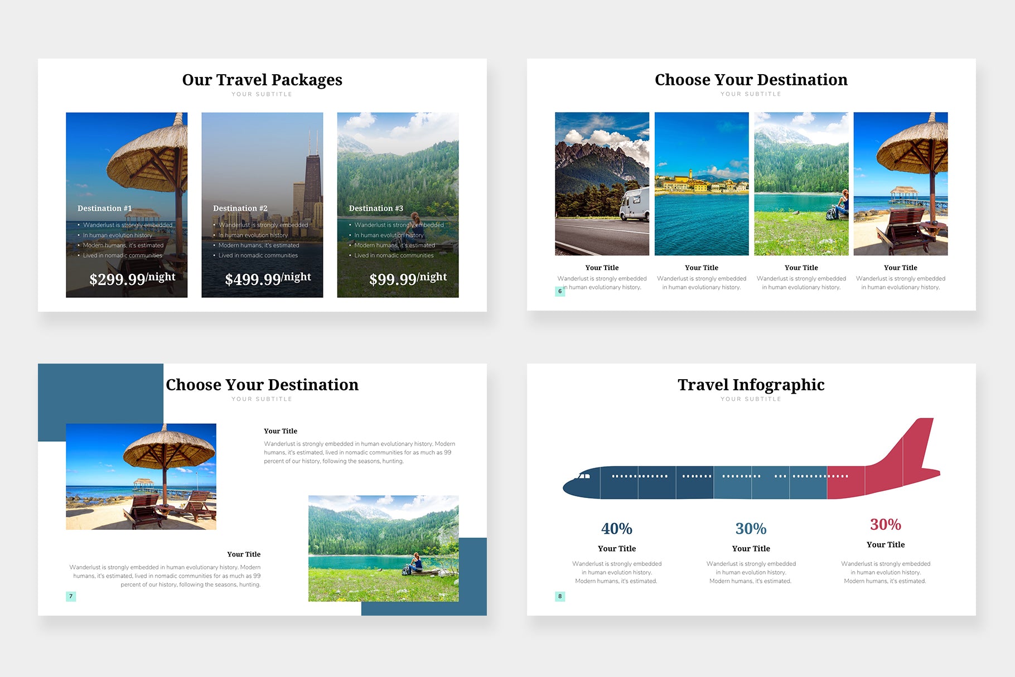Image resolution: width=1015 pixels, height=677 pixels.
Task: Click the 40% statistic
Action: tap(616, 529)
